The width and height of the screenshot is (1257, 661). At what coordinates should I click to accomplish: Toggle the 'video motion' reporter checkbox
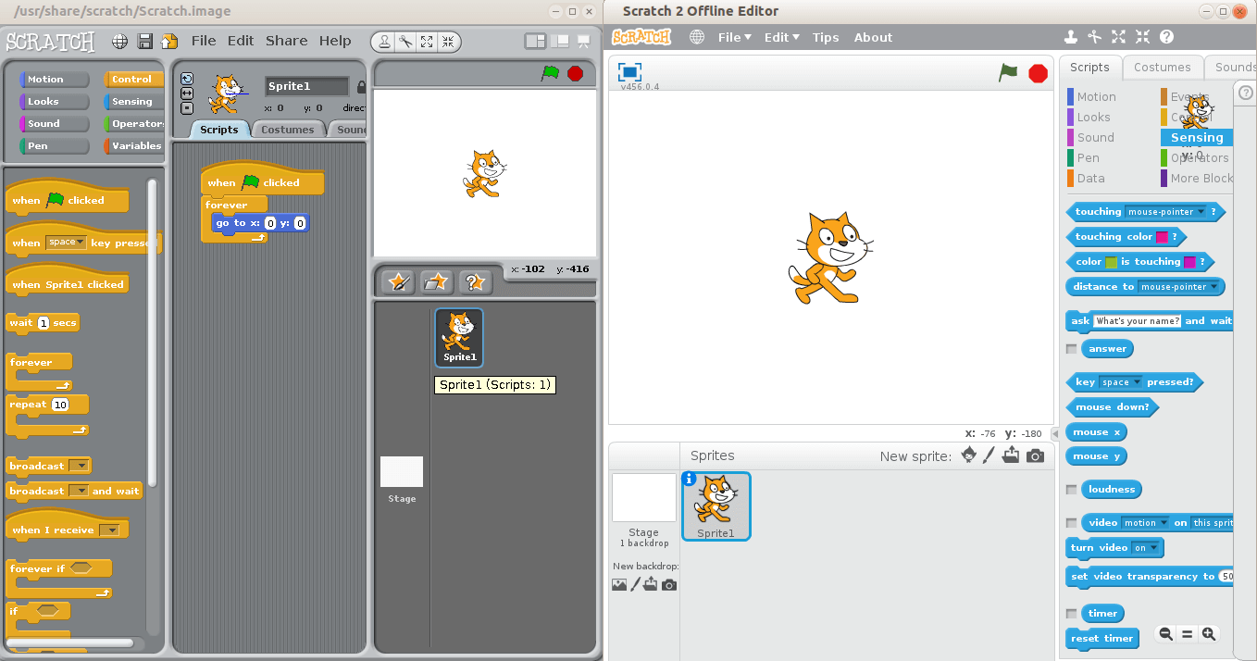(1072, 523)
